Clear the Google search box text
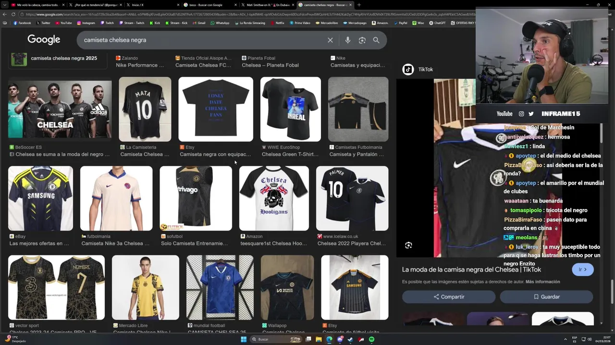 [x=330, y=40]
